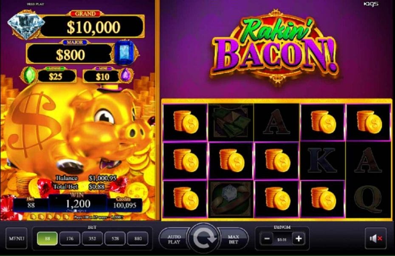This screenshot has width=395, height=256.
Task: Toggle sound with the muted speaker icon
Action: [375, 238]
